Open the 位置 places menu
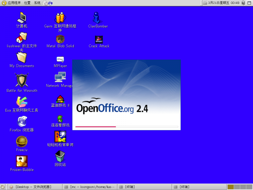Image resolution: width=253 pixels, height=190 pixels. (27, 3)
